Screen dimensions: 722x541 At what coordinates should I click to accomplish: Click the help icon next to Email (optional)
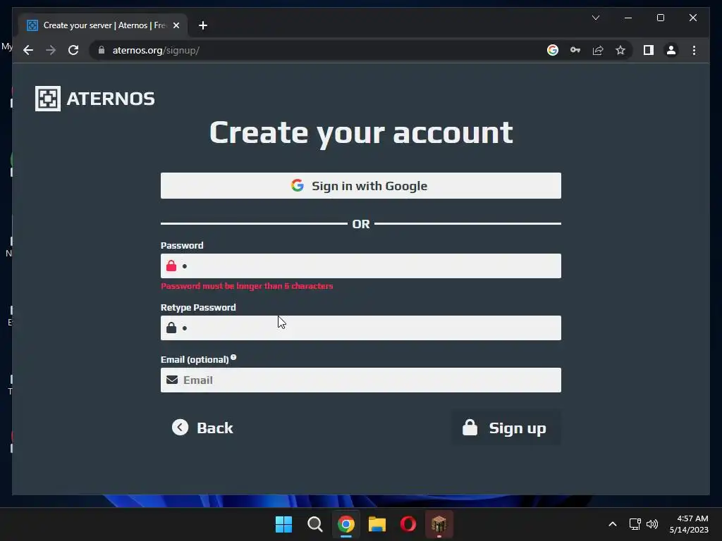coord(233,357)
